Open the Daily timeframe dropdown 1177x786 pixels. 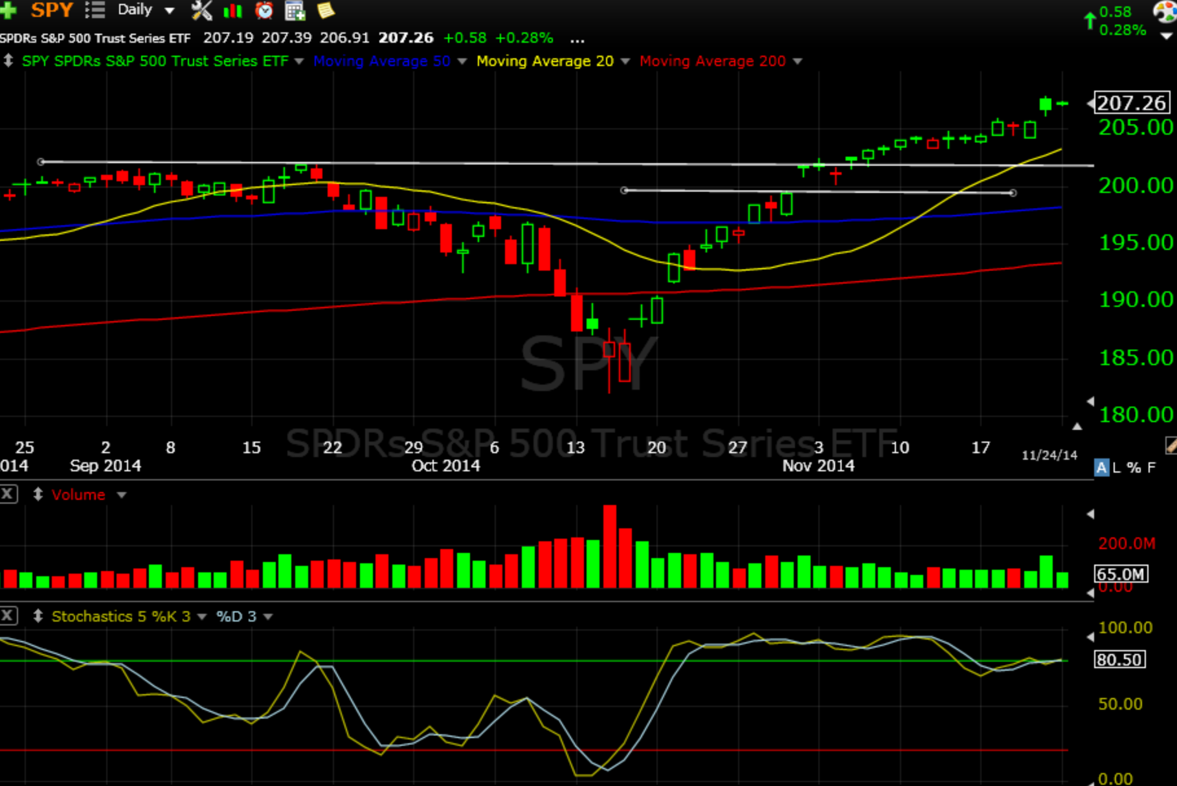[x=170, y=10]
